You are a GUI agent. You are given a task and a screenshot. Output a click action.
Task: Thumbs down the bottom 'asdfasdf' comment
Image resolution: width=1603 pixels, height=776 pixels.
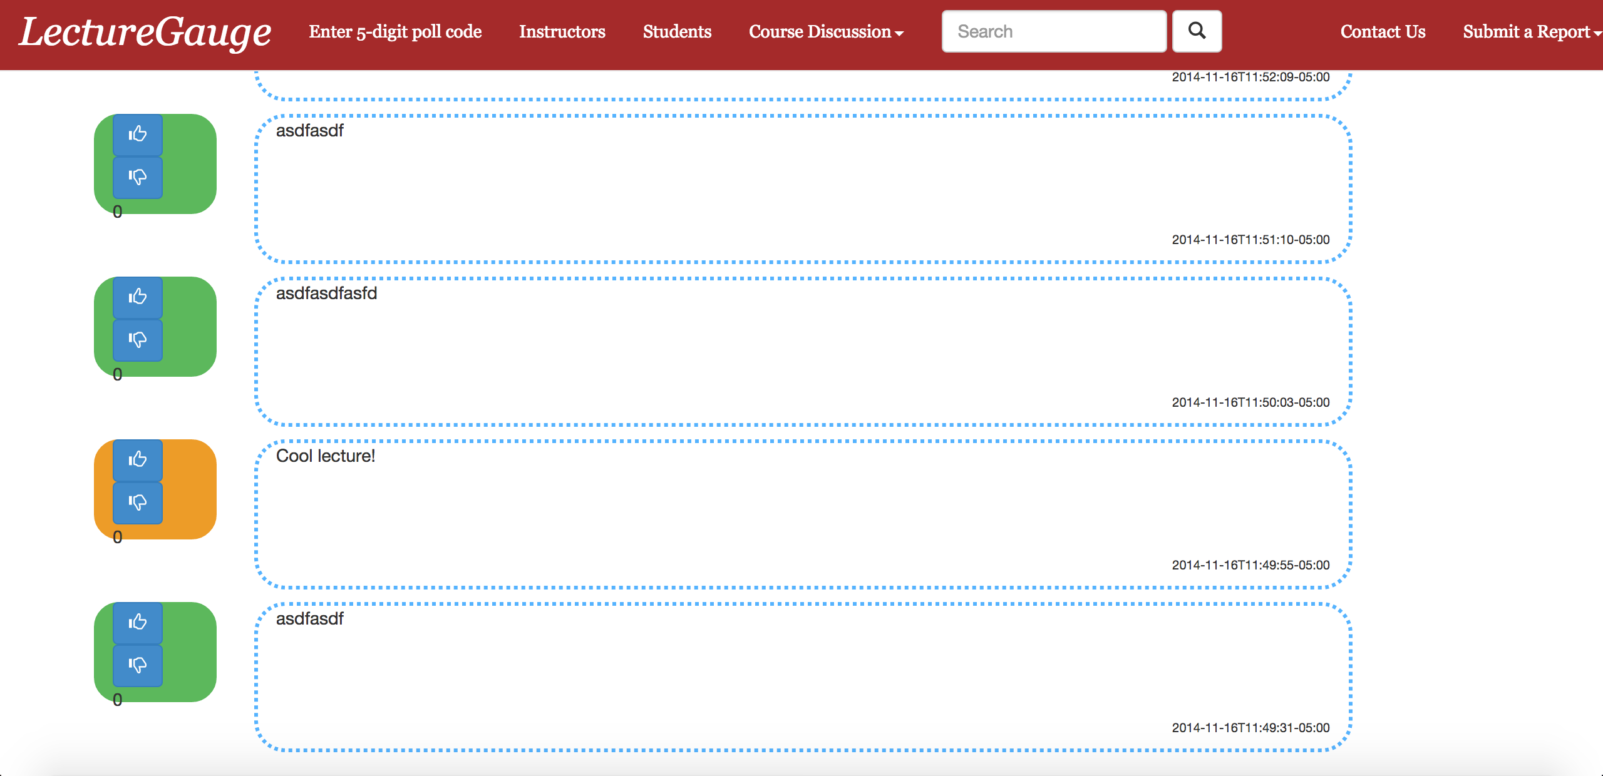click(138, 665)
